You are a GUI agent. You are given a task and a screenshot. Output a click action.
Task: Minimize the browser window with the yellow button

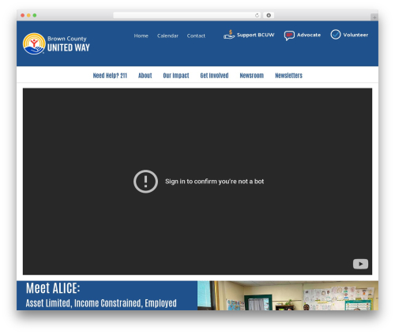point(28,15)
